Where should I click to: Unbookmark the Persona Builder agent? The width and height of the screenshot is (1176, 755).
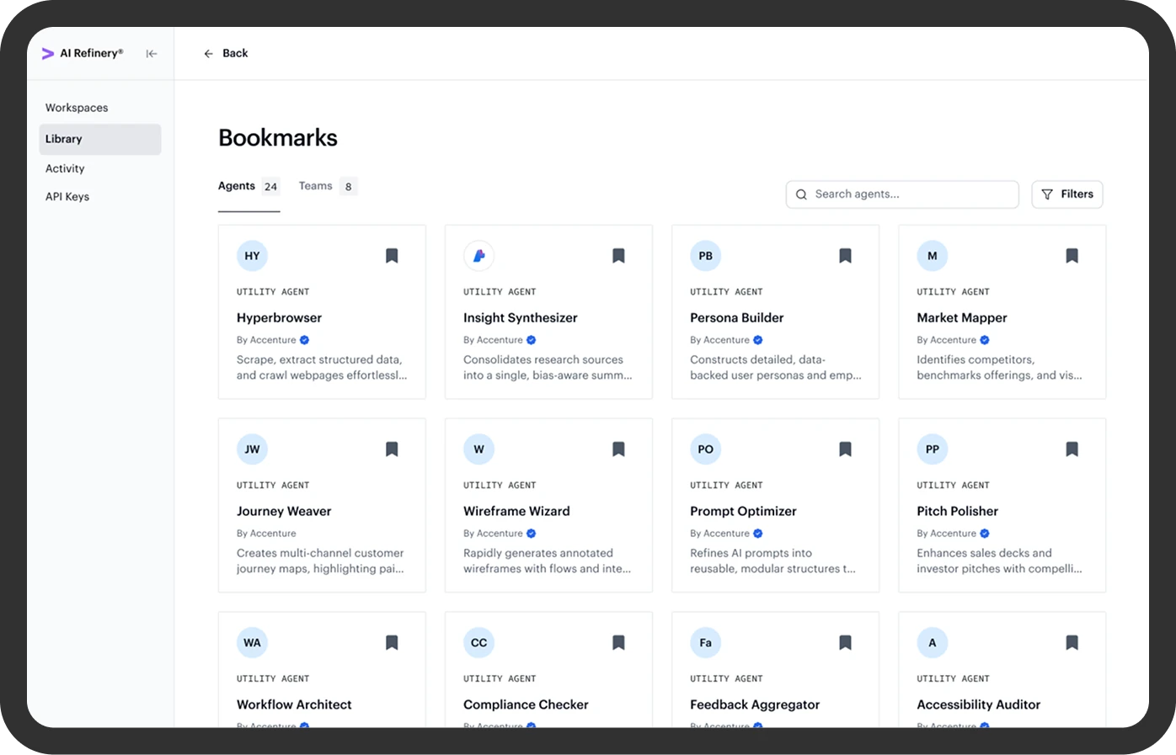pyautogui.click(x=845, y=256)
